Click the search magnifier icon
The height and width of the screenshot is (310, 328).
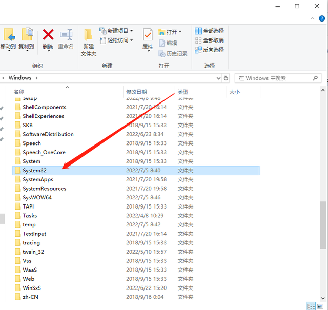coord(315,78)
